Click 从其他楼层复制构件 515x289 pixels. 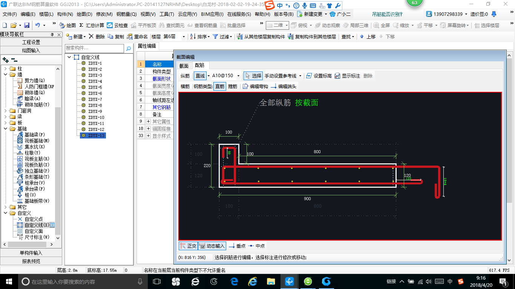tap(261, 37)
